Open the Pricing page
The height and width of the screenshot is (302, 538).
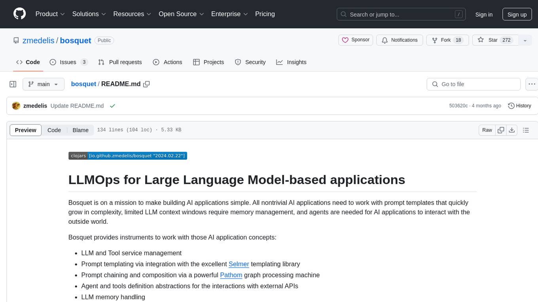(x=265, y=14)
